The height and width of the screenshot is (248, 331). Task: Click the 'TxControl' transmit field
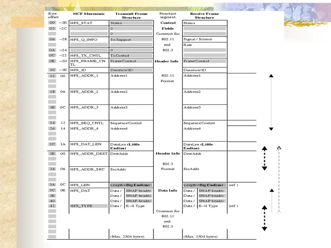[131, 56]
